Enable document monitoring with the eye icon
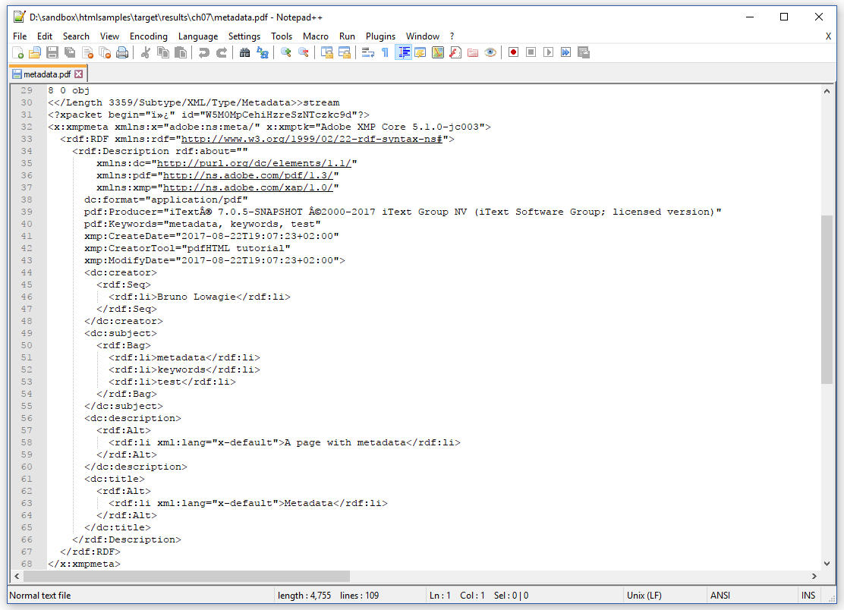 click(x=490, y=52)
